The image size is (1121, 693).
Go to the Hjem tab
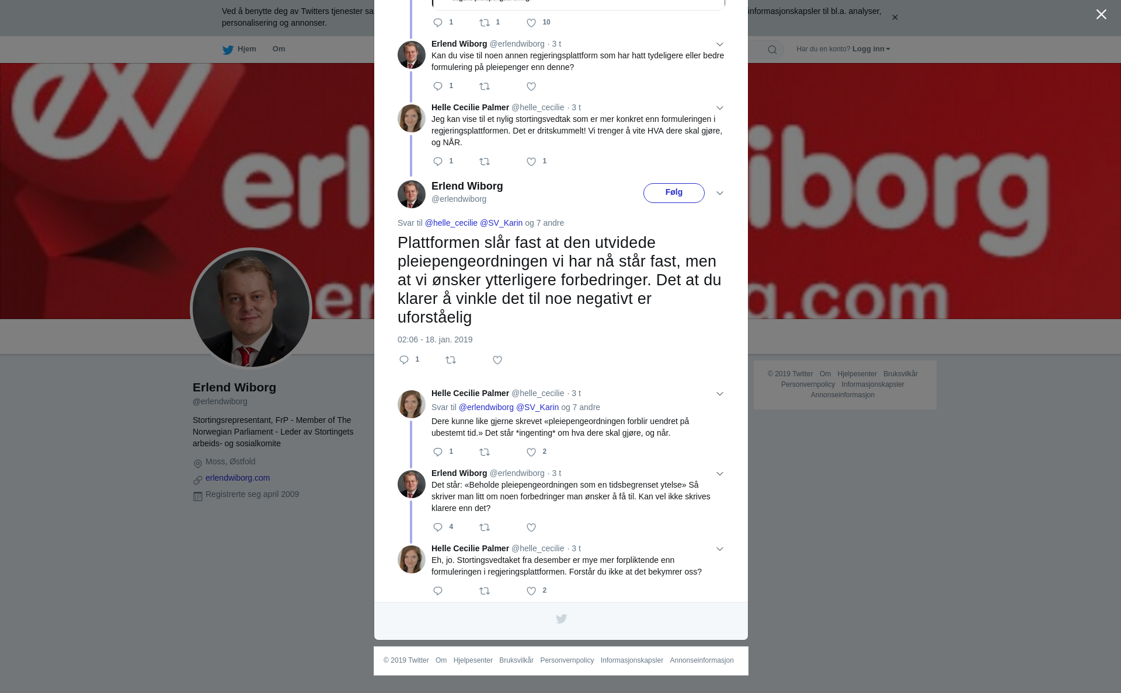click(x=239, y=50)
